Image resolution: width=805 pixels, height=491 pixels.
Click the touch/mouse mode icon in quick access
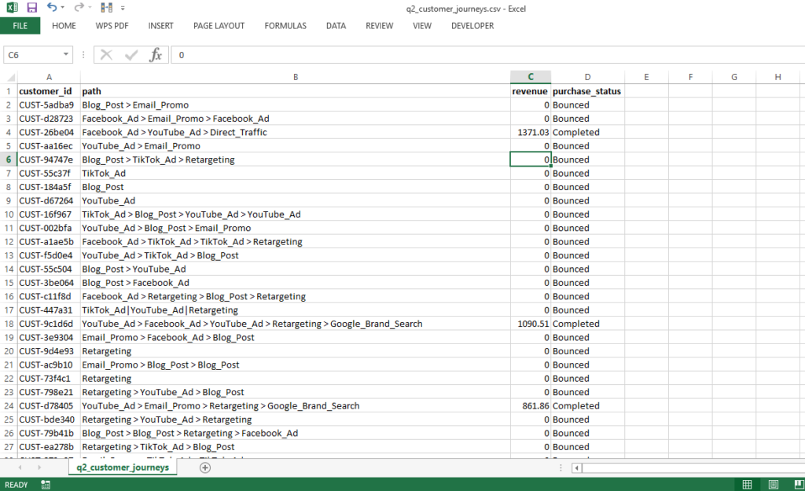coord(107,8)
